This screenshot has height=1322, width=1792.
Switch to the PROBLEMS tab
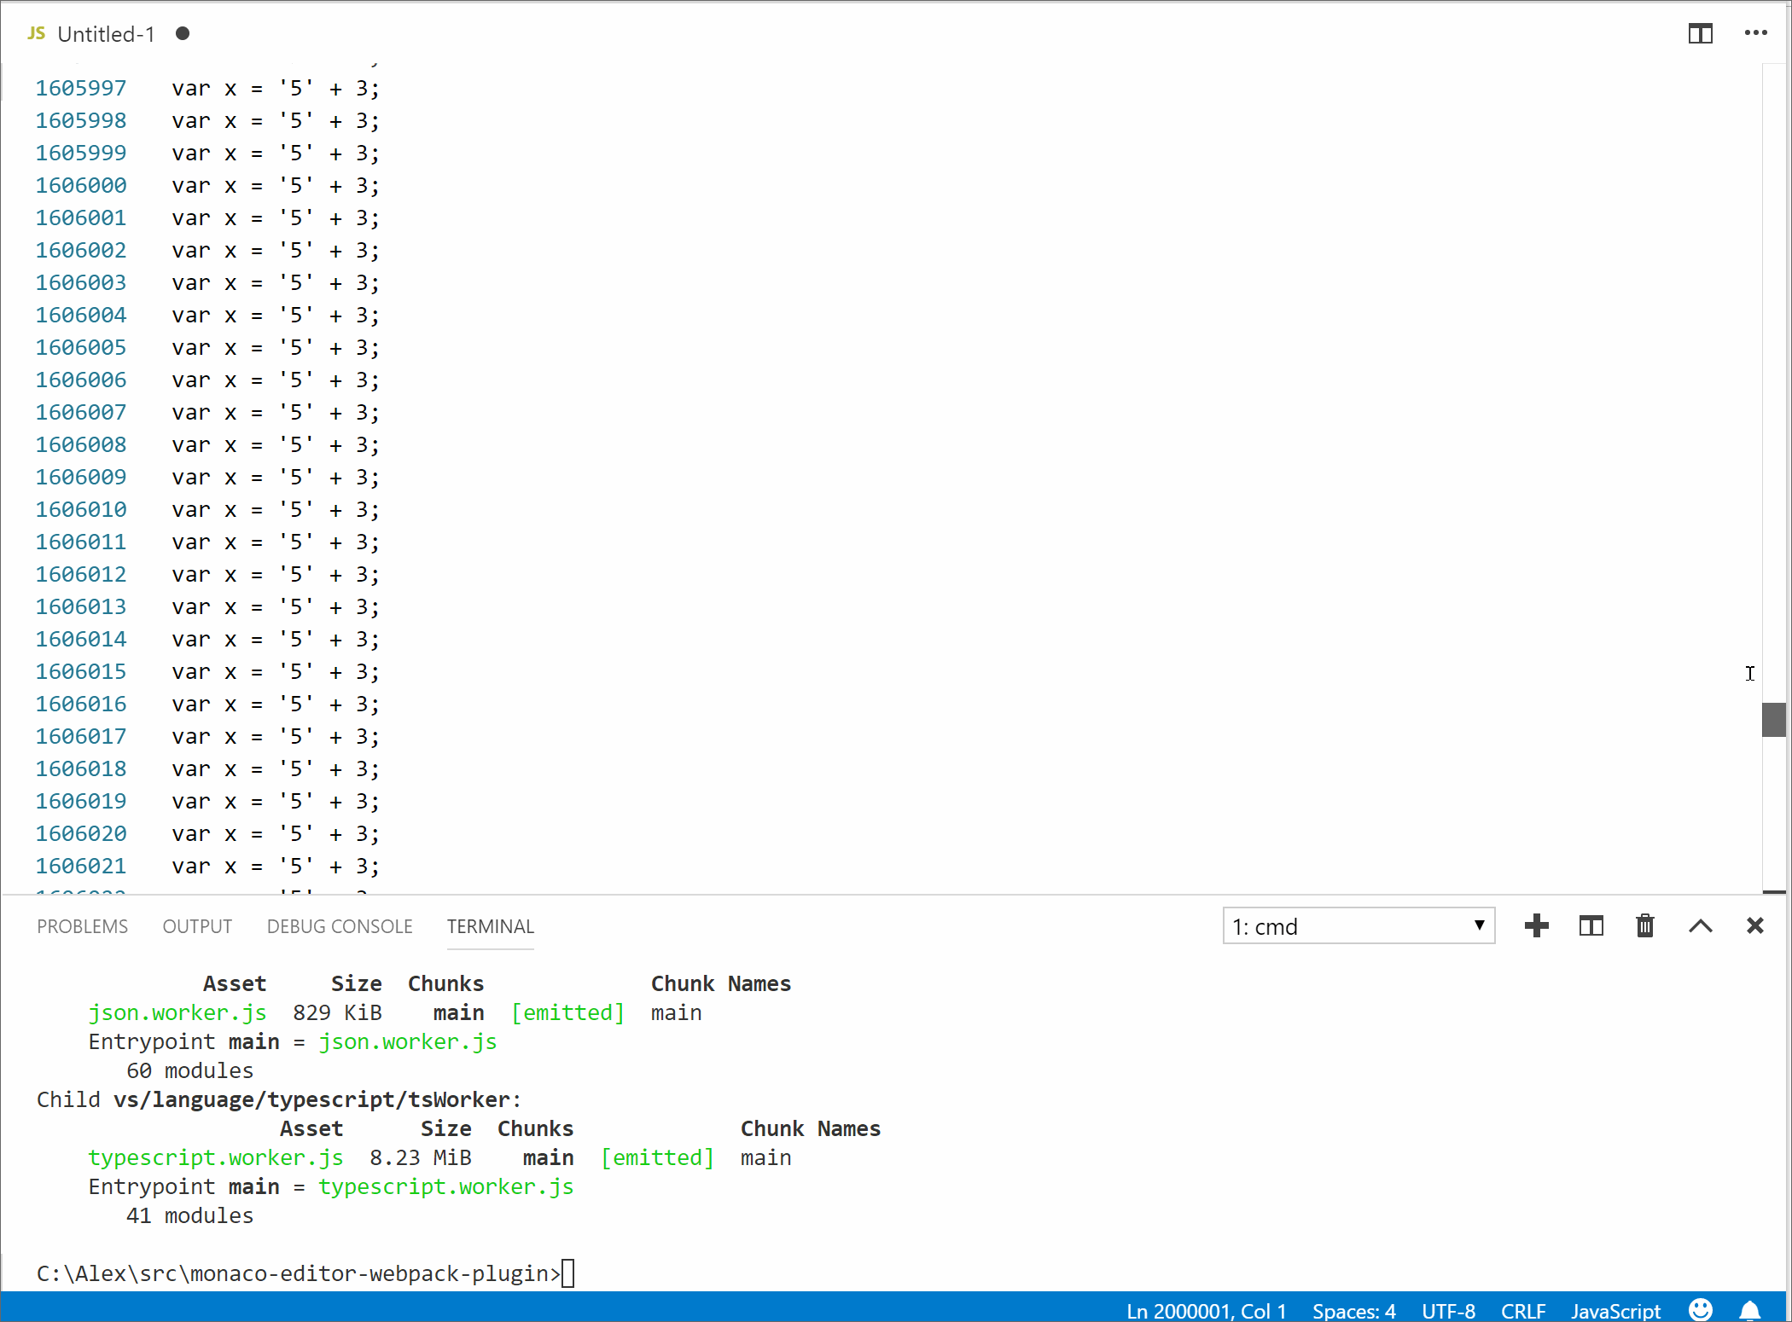(x=82, y=926)
